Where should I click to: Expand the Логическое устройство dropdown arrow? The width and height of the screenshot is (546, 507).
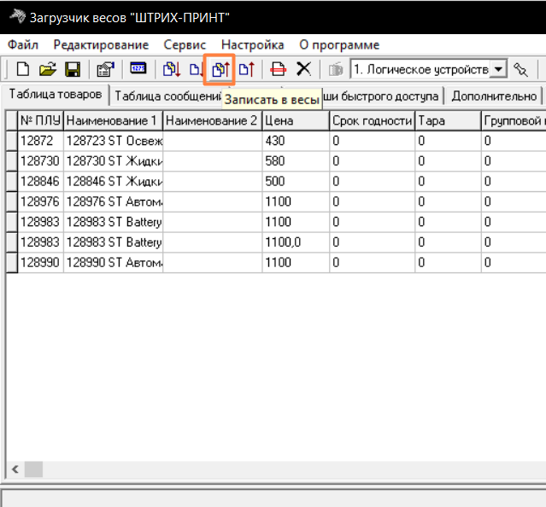[x=498, y=69]
